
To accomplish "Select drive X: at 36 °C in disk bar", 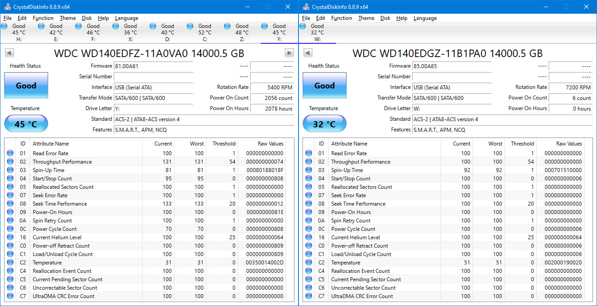I will [130, 32].
